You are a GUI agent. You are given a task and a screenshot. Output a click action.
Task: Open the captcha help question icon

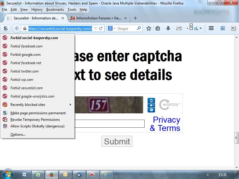pos(151,110)
